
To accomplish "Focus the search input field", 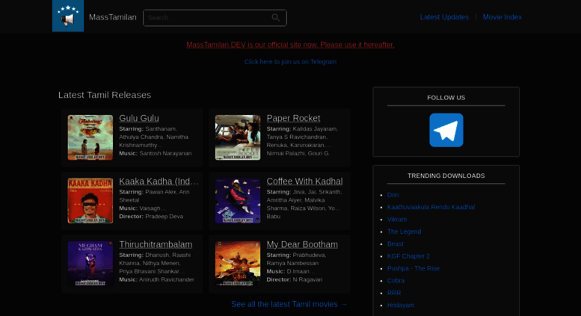I will click(206, 18).
